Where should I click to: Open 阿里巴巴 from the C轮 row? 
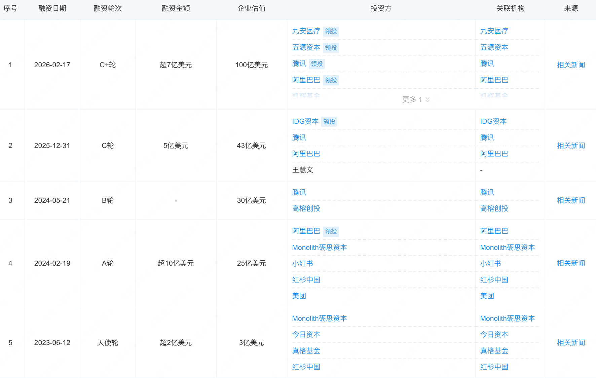point(306,153)
